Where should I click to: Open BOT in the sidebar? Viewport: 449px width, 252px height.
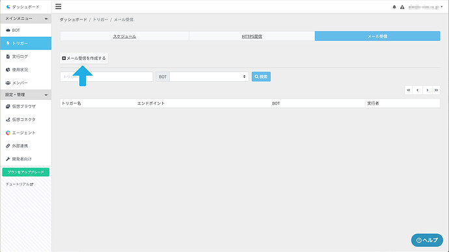pyautogui.click(x=26, y=31)
